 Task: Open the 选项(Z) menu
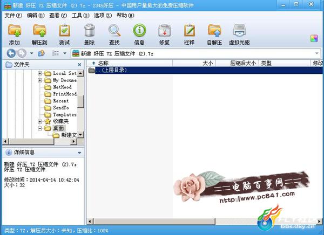(x=103, y=16)
